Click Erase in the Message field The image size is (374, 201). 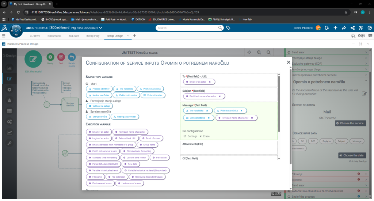(x=205, y=136)
